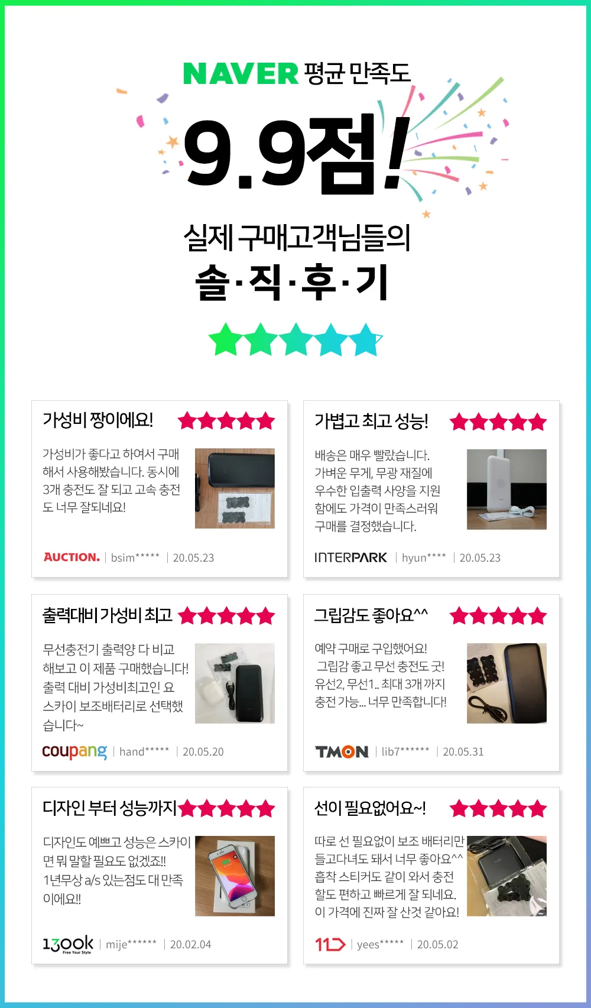Open the white power bank photo in Interpark review
The image size is (591, 1008).
point(506,489)
